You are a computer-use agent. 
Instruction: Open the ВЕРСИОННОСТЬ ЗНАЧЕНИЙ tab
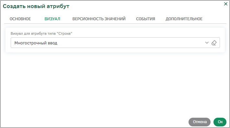[99, 19]
